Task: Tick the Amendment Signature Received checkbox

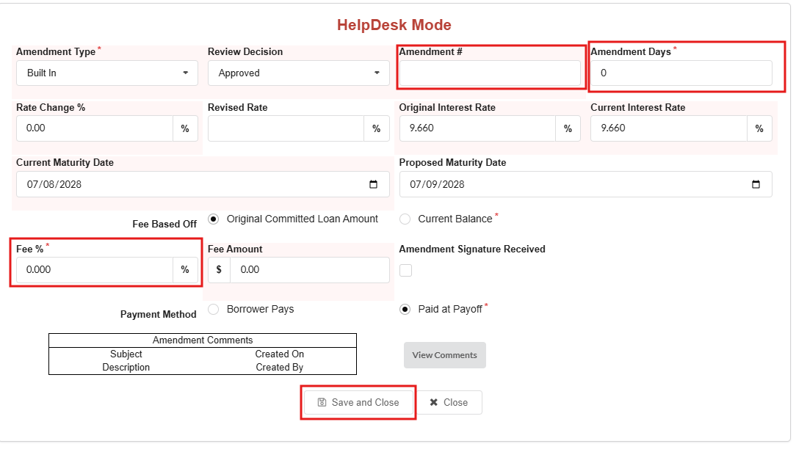Action: [x=405, y=270]
